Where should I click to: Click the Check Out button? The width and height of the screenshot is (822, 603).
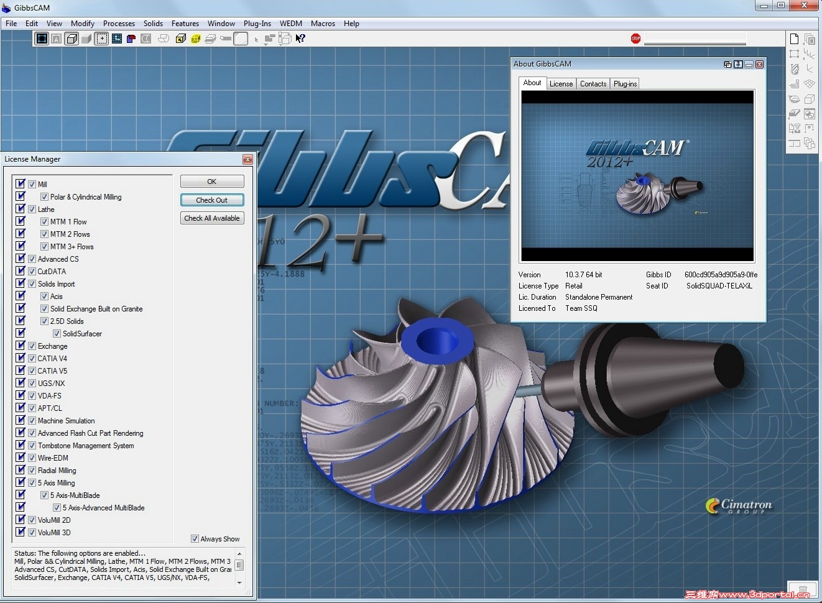pos(212,200)
